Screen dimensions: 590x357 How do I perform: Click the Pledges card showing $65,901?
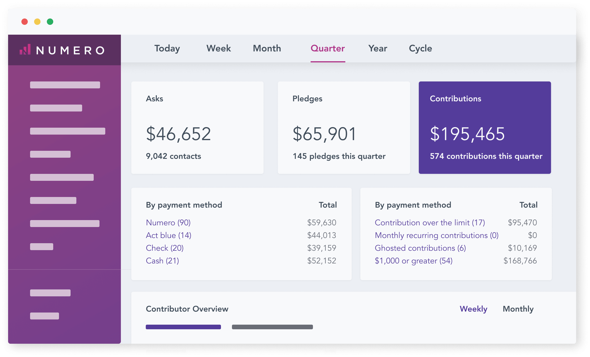344,128
